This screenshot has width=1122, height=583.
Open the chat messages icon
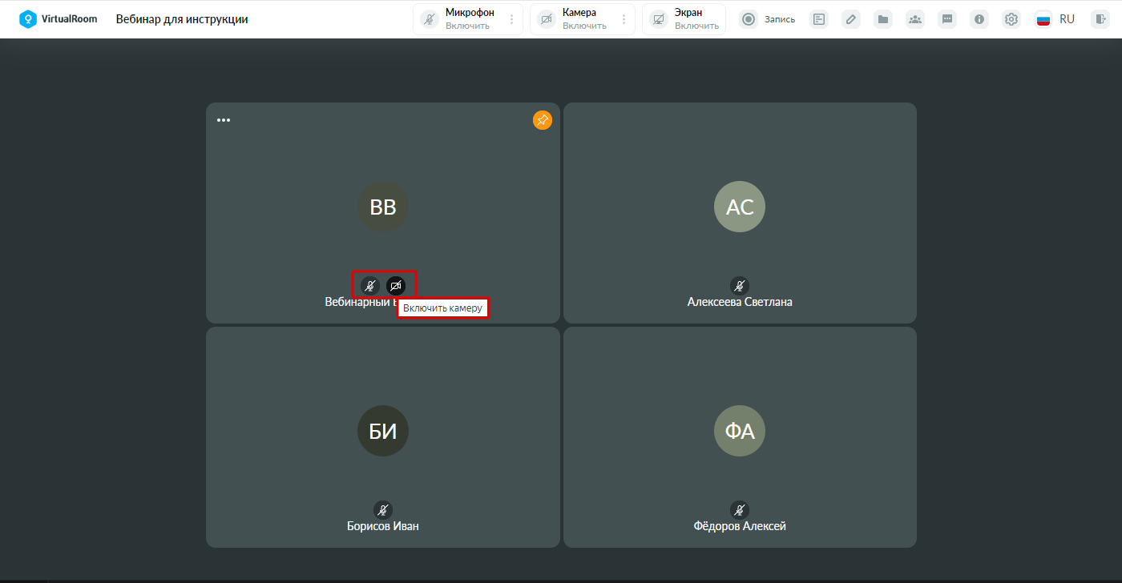tap(947, 19)
